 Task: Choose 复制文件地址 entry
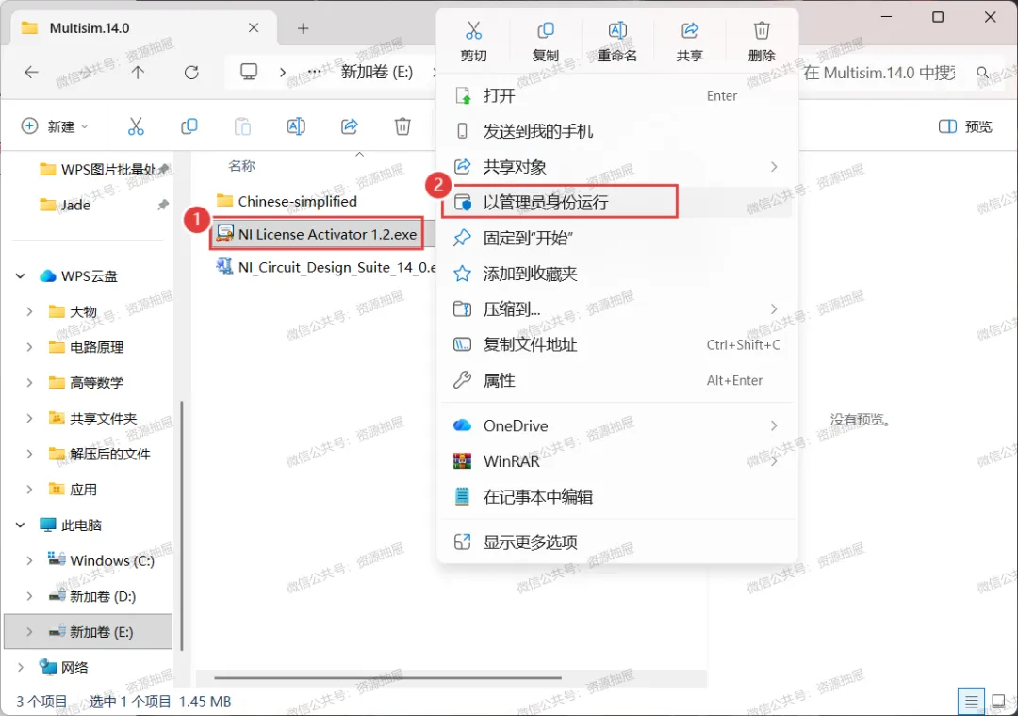(616, 344)
